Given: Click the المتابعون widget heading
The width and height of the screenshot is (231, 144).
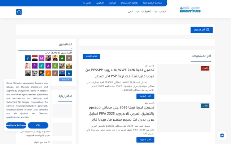Looking at the screenshot, I should click(65, 44).
